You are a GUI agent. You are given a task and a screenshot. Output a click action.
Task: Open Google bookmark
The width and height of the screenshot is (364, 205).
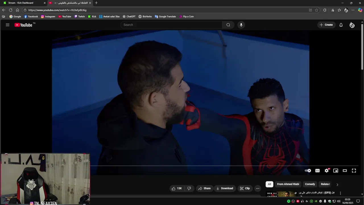coord(15,17)
